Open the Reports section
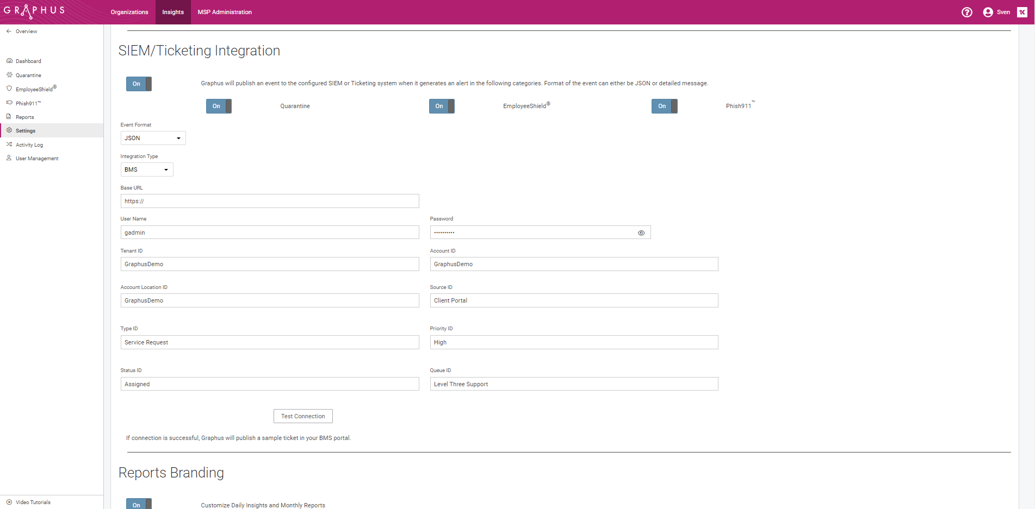The image size is (1035, 509). [24, 117]
